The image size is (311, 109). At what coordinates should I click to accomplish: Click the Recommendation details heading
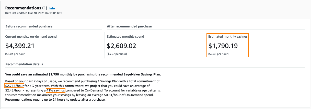coord(24,64)
